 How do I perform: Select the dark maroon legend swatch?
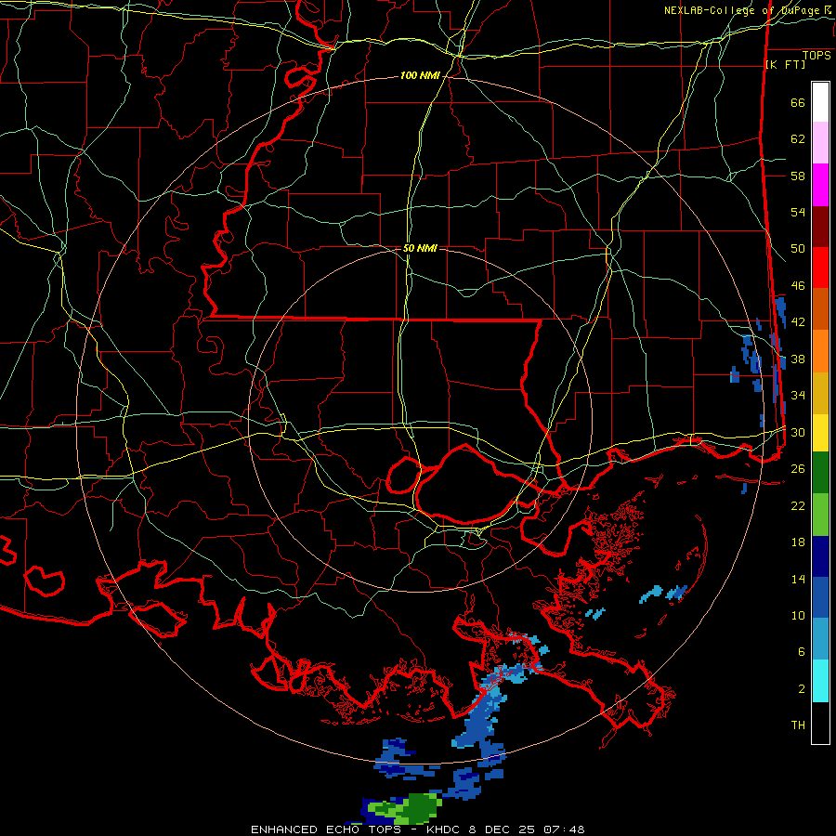[x=820, y=227]
